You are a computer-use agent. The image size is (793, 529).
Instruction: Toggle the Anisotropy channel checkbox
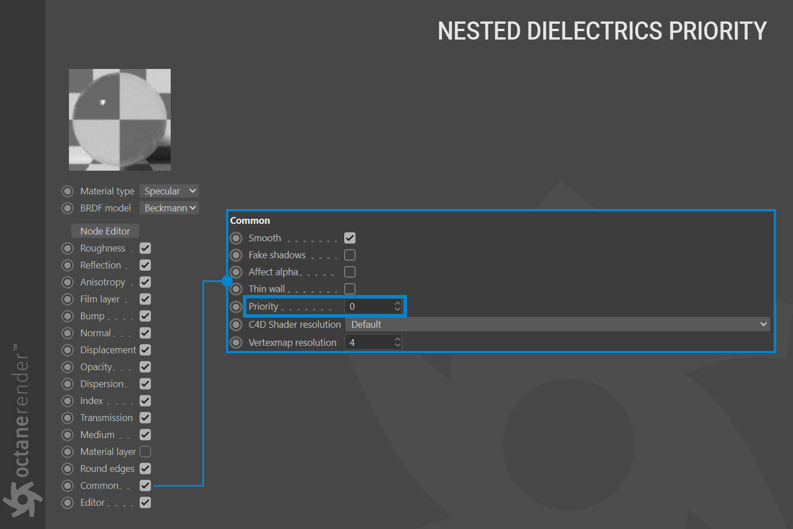pos(145,282)
